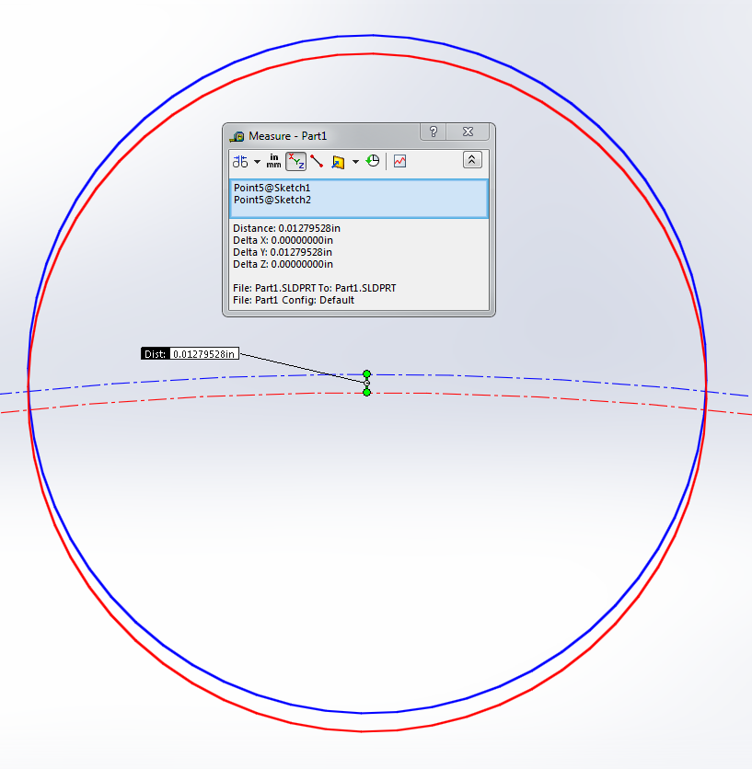Click the Projected On icon
This screenshot has height=769, width=752.
pyautogui.click(x=338, y=162)
